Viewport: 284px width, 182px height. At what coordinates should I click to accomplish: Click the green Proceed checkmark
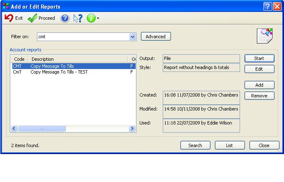[32, 18]
